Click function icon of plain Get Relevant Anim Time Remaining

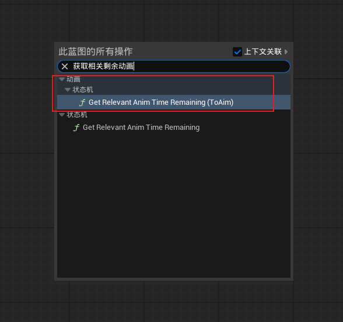coord(76,128)
